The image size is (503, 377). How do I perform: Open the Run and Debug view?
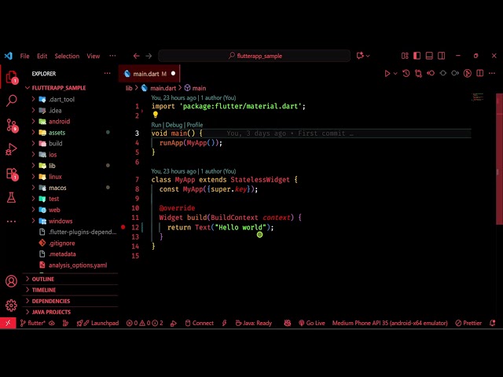point(11,149)
